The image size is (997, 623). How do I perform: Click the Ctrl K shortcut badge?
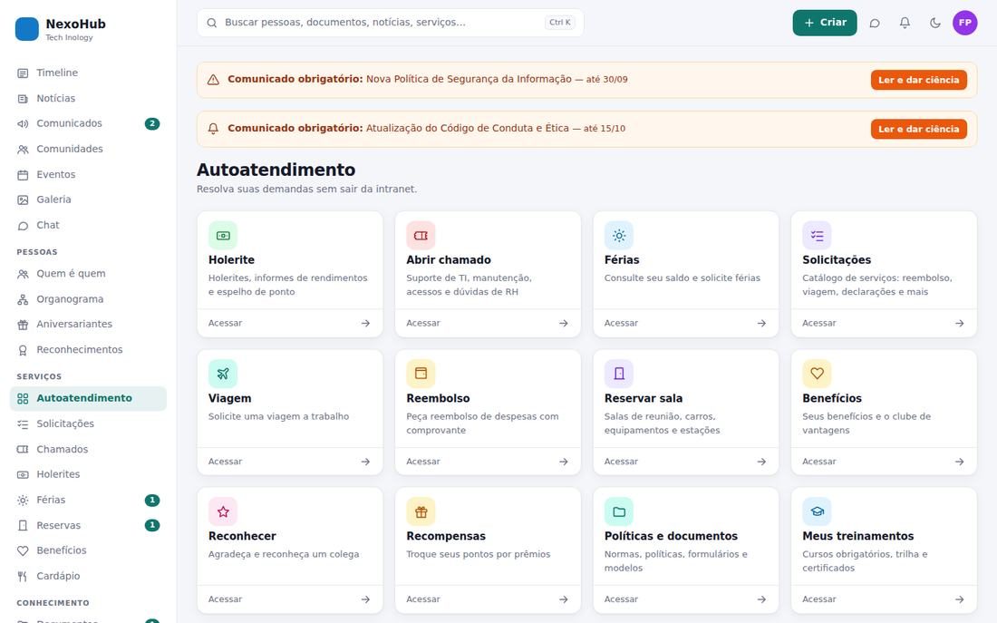pyautogui.click(x=560, y=23)
